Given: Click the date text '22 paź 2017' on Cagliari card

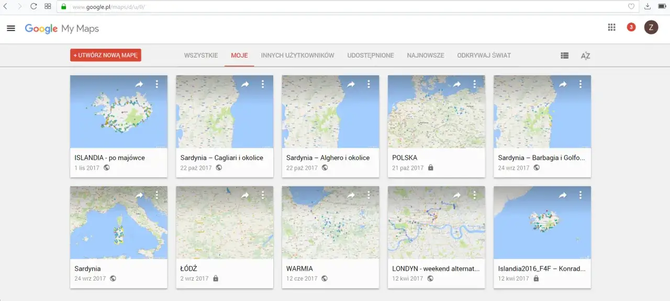Looking at the screenshot, I should [196, 168].
